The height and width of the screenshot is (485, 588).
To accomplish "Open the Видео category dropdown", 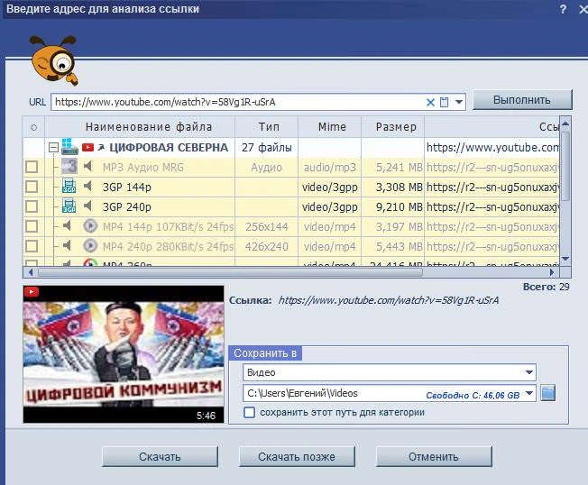I will [x=390, y=372].
